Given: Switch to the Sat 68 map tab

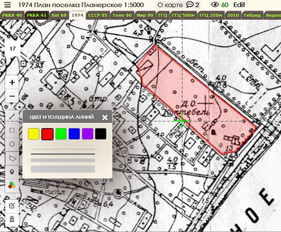Looking at the screenshot, I should click(x=59, y=15).
